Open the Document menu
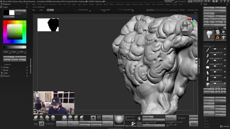The image size is (230, 129). 53,4
